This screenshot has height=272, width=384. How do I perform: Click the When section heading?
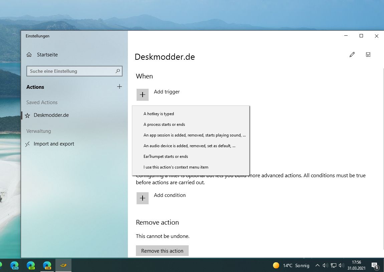pos(145,76)
